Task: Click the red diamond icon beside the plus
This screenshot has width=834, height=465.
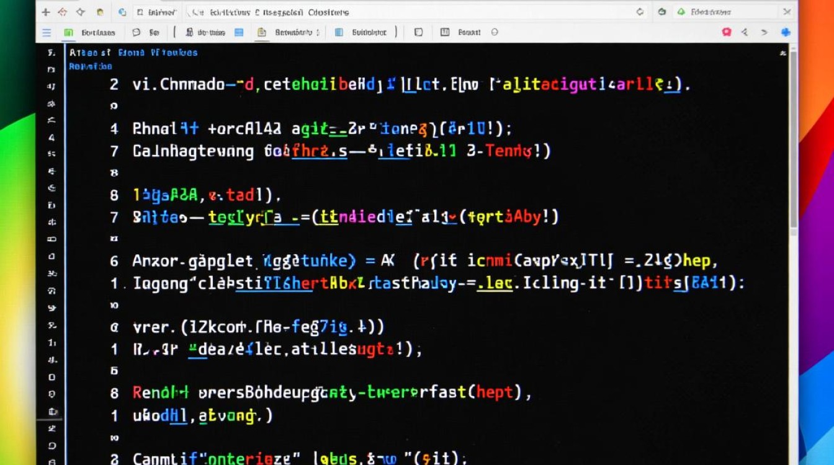Action: pyautogui.click(x=62, y=12)
